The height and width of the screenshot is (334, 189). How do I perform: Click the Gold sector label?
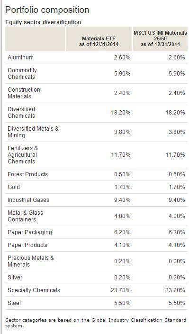[14, 187]
